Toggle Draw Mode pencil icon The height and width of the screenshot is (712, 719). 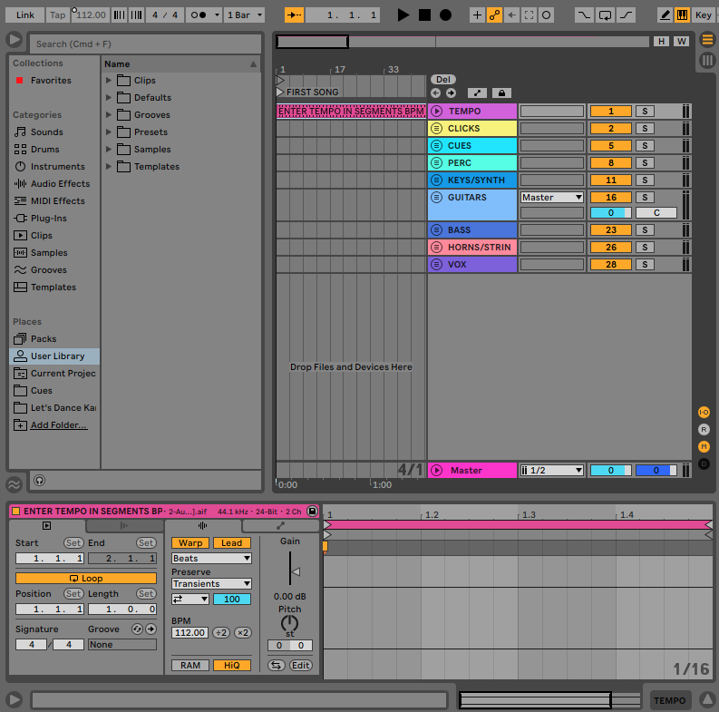click(665, 15)
